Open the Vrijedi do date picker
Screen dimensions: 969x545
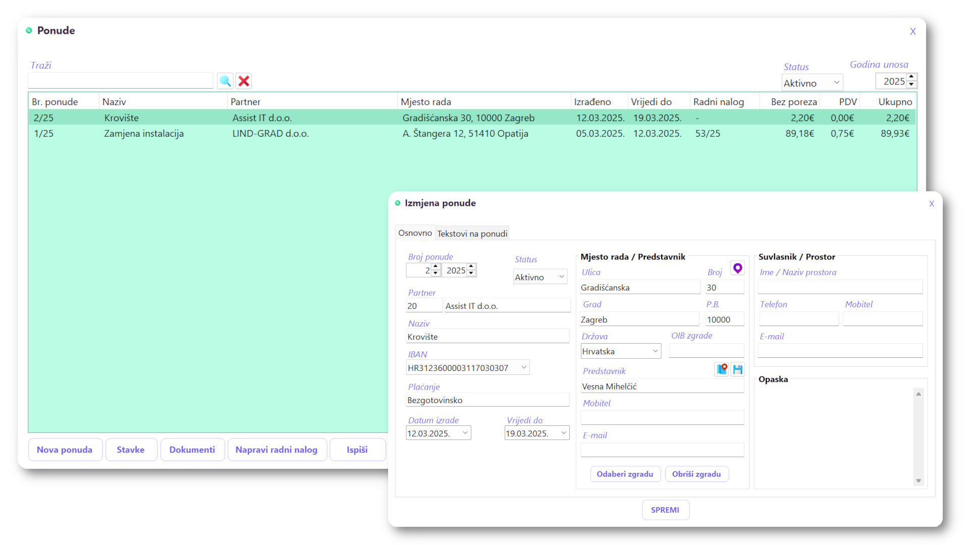(x=564, y=433)
